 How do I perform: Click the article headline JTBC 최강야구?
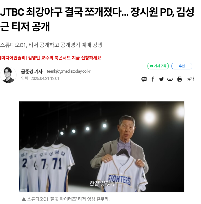point(97,19)
